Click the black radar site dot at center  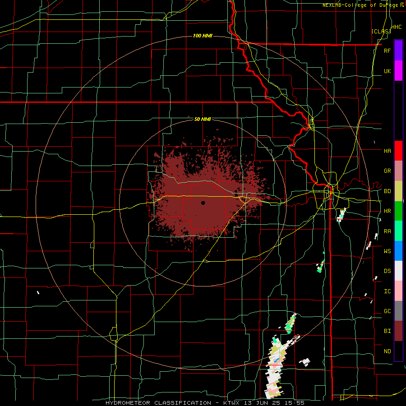pos(203,203)
